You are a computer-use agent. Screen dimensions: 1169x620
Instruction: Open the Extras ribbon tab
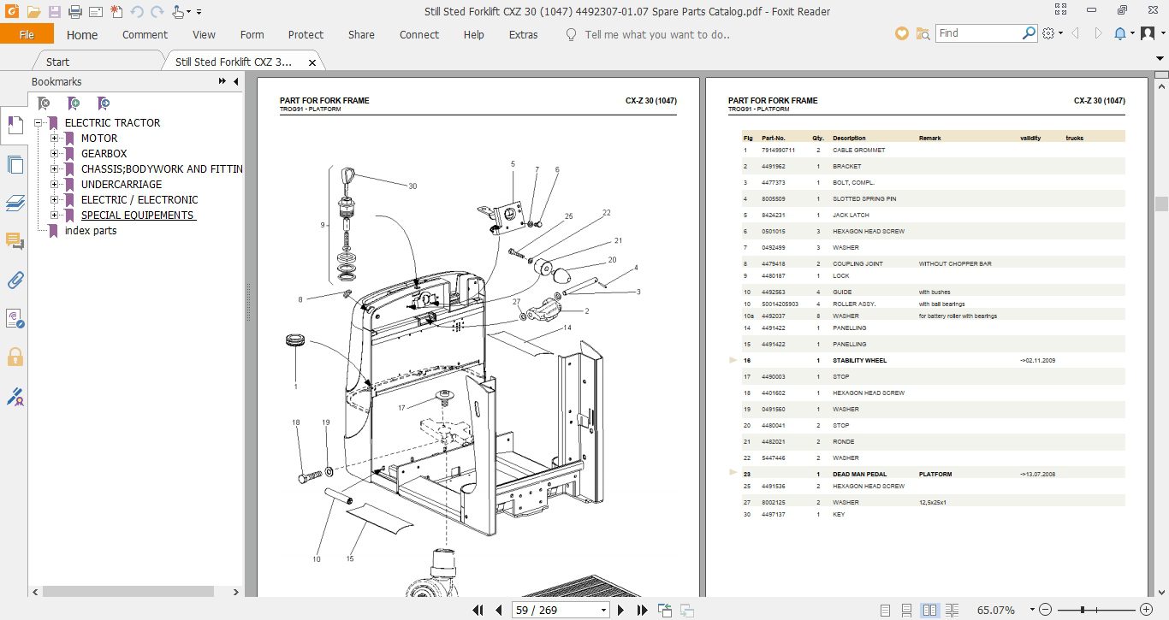(523, 34)
